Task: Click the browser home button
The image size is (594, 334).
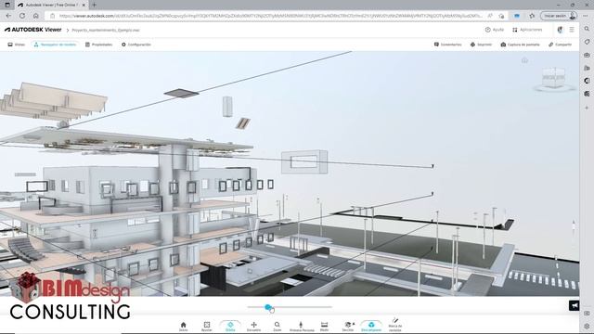Action: tap(36, 16)
